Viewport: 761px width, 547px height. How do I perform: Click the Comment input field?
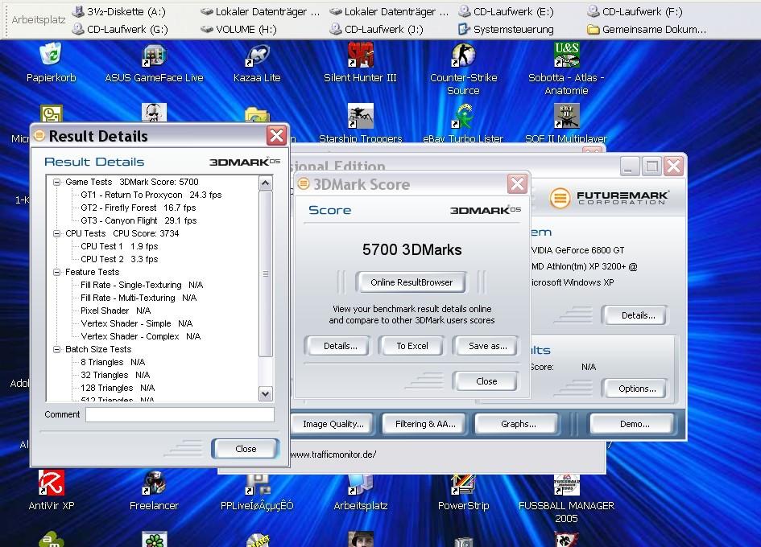[x=180, y=414]
